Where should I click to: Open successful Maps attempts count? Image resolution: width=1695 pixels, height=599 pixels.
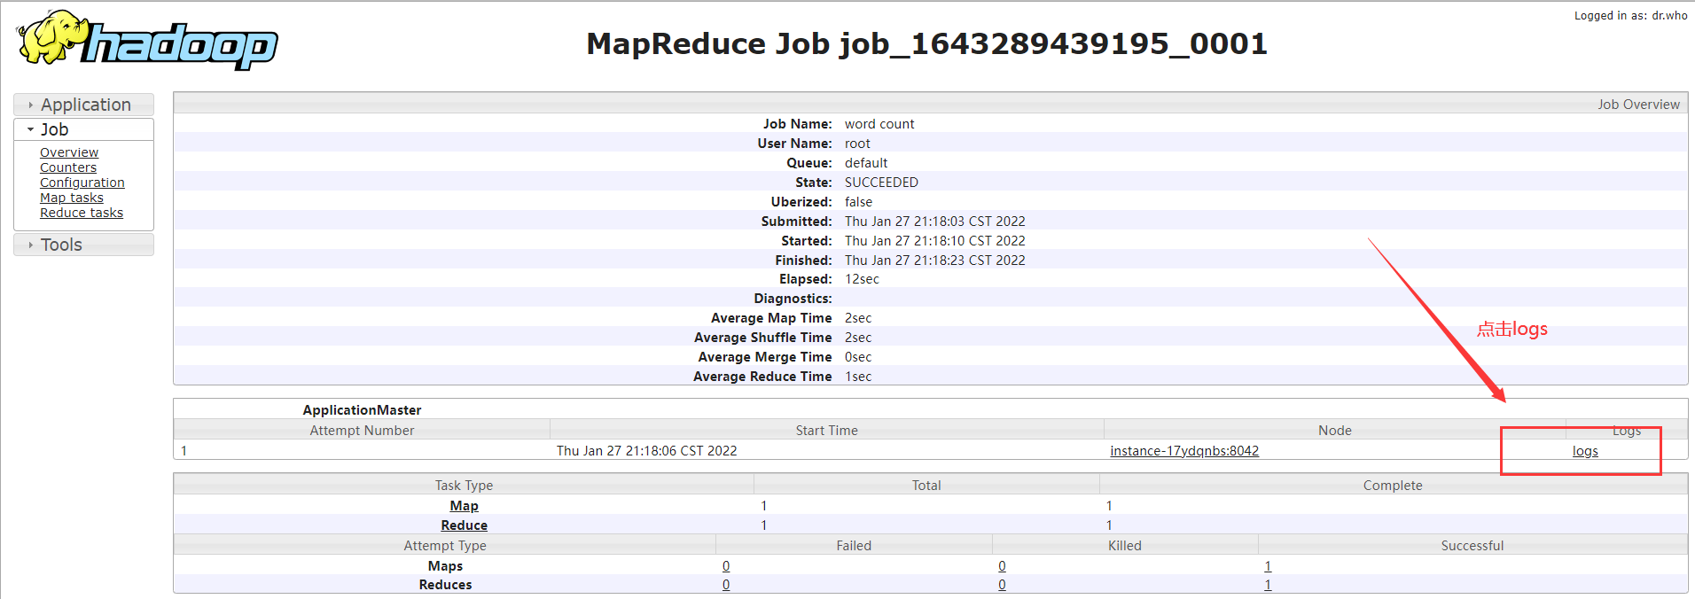tap(1268, 566)
